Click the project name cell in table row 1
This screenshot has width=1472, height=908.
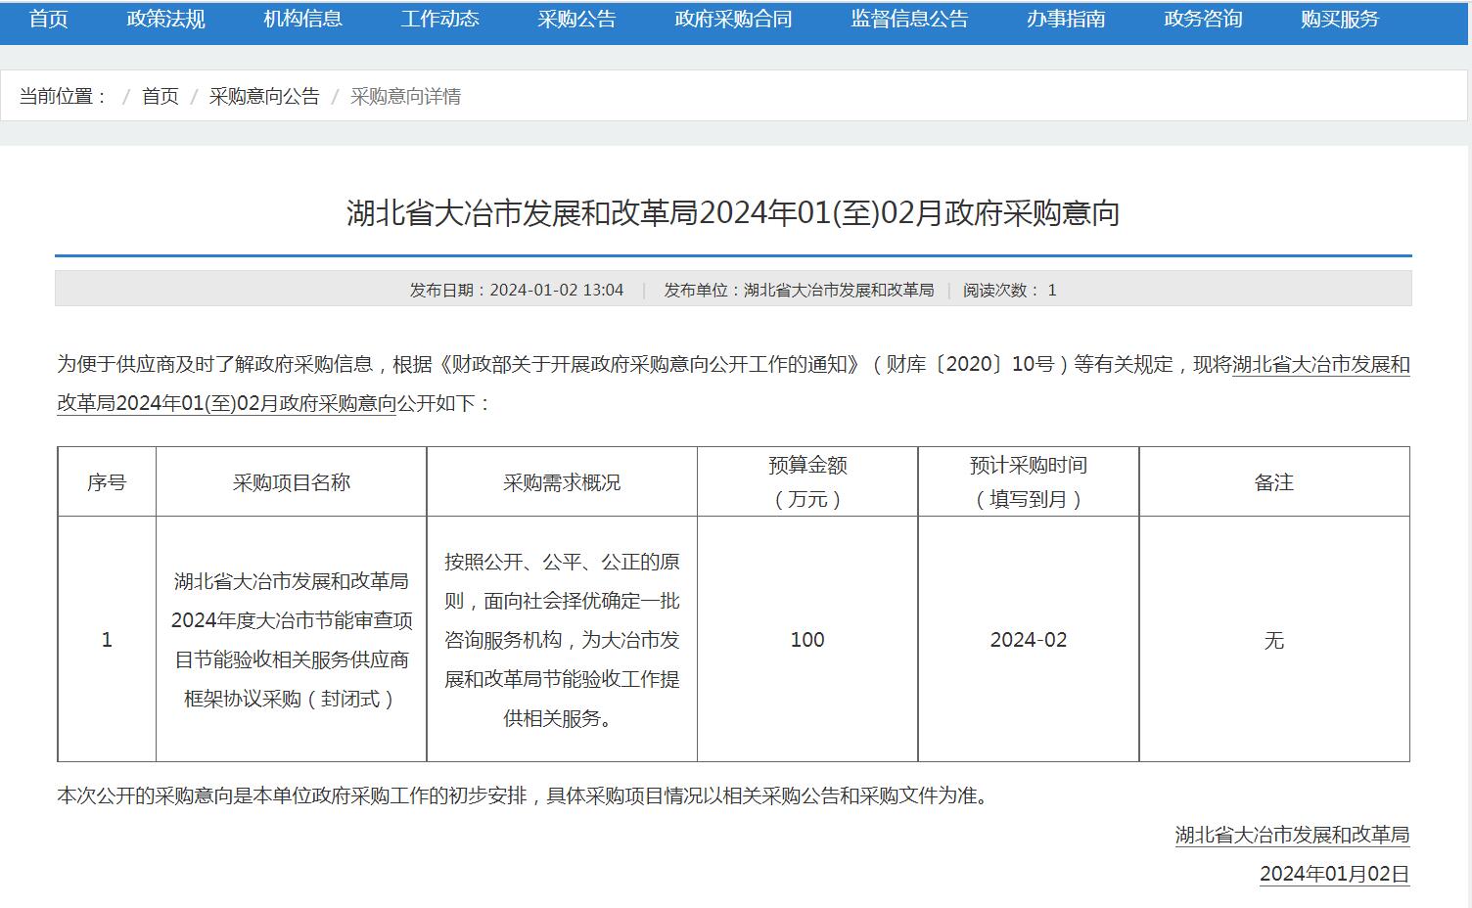click(x=292, y=640)
